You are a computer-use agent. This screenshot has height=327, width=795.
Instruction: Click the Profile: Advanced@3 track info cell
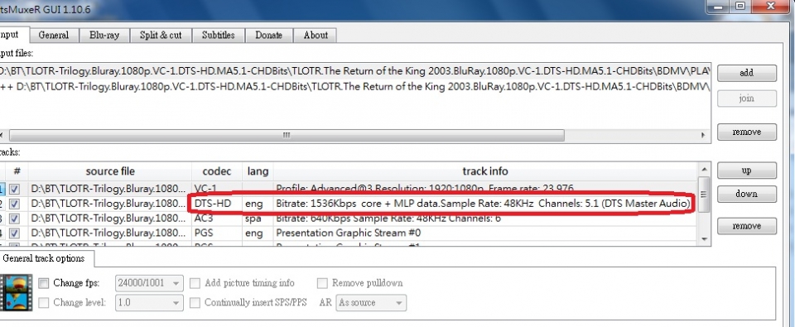485,189
